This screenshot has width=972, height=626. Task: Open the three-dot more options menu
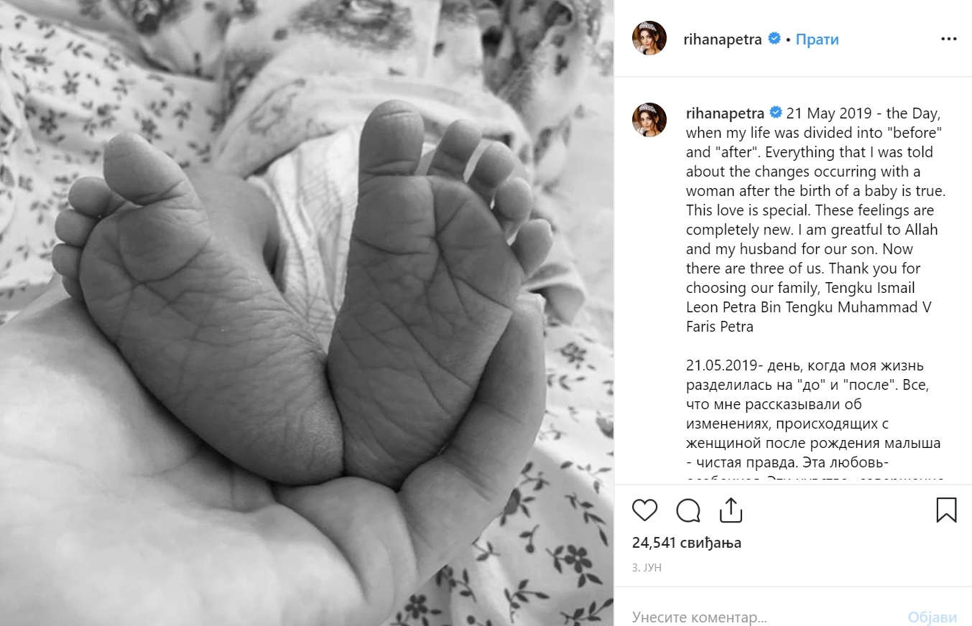[949, 39]
